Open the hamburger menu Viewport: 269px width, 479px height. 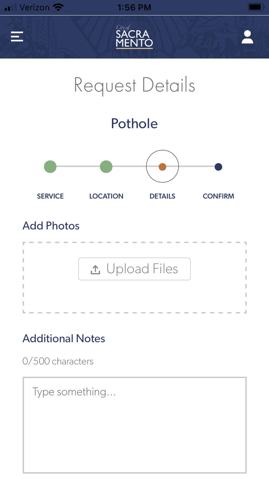coord(17,37)
